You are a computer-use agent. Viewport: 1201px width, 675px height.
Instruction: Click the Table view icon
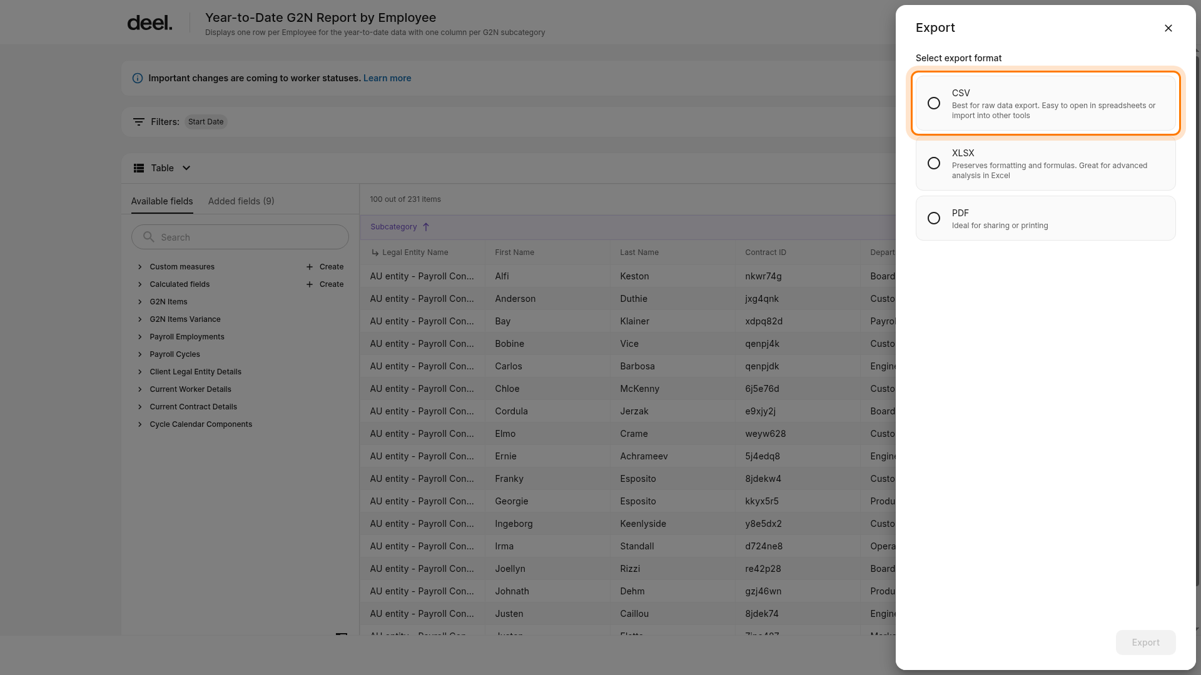tap(139, 168)
